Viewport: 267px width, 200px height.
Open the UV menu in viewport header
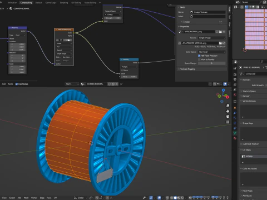(55, 198)
